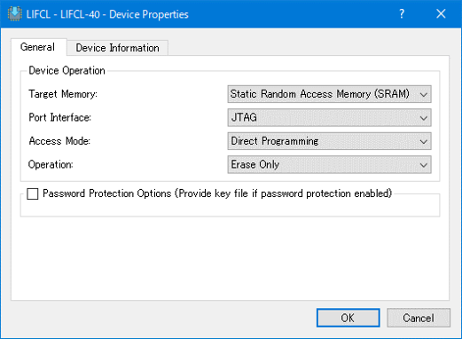Screen dimensions: 462x339
Task: Click the chevron arrow of Target Memory
Action: (x=424, y=95)
